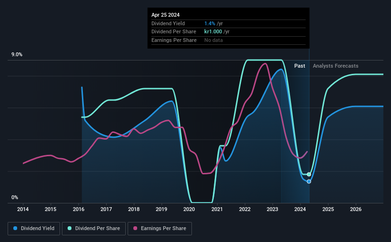The image size is (391, 242).
Task: Select the 2016 x-axis label
Action: 79,209
